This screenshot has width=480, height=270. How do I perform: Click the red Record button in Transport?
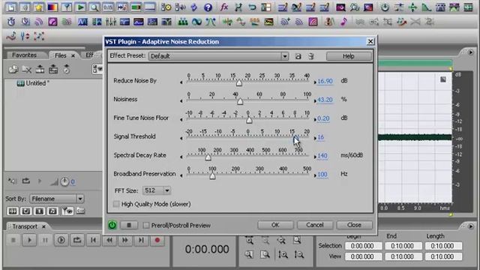tap(157, 240)
